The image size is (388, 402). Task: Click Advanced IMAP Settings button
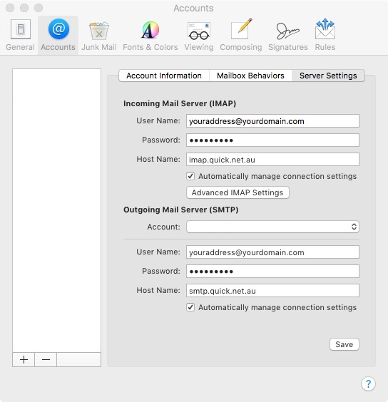tap(238, 192)
